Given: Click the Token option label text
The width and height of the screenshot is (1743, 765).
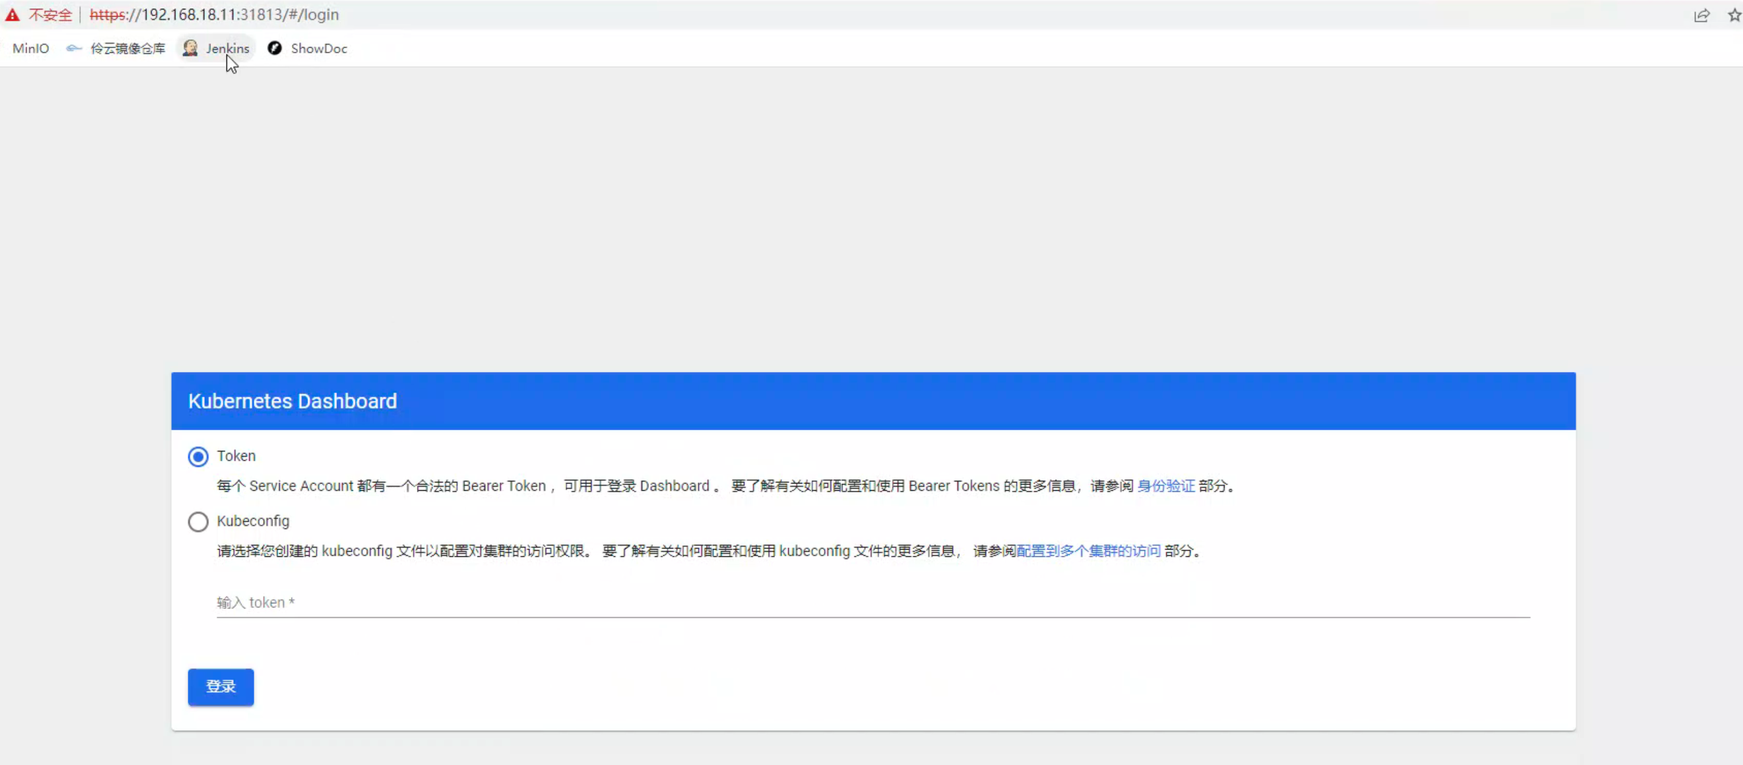Looking at the screenshot, I should [x=236, y=456].
